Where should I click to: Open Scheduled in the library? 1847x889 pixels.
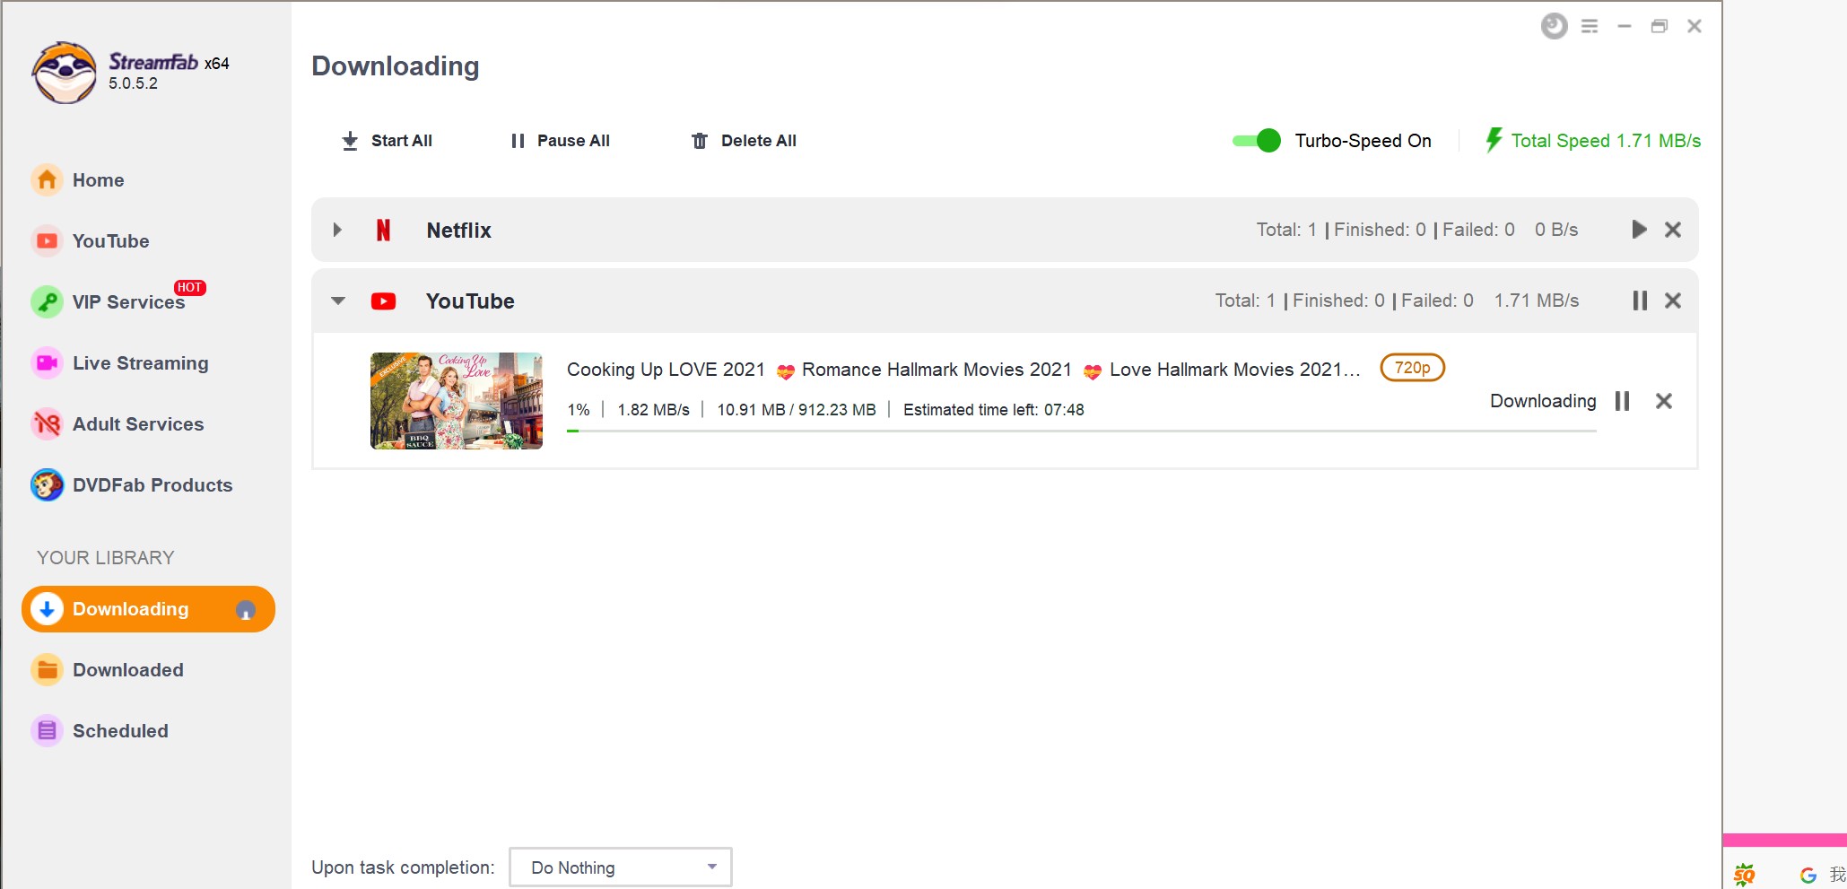click(x=120, y=731)
